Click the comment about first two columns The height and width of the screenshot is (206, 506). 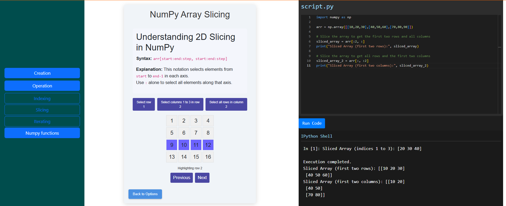point(373,56)
